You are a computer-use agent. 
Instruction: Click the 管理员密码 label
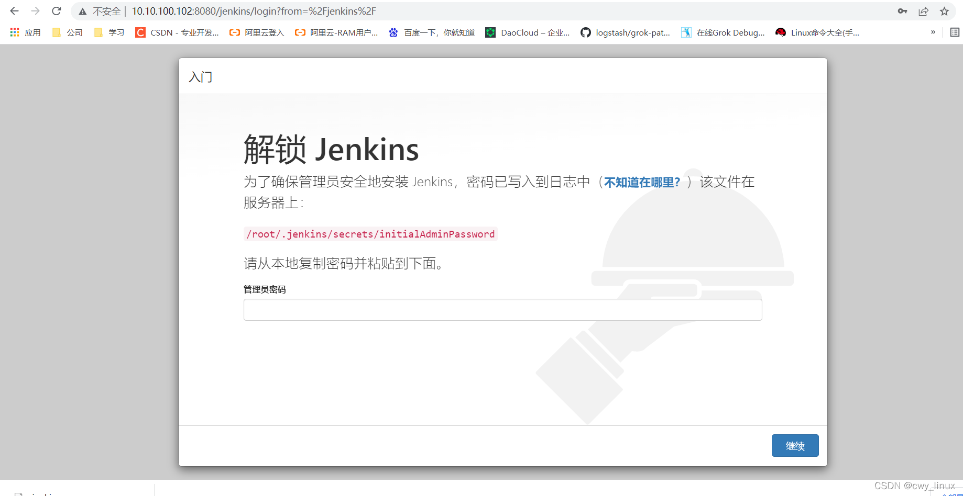265,289
